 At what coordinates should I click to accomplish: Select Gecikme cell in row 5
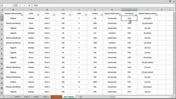[112, 33]
